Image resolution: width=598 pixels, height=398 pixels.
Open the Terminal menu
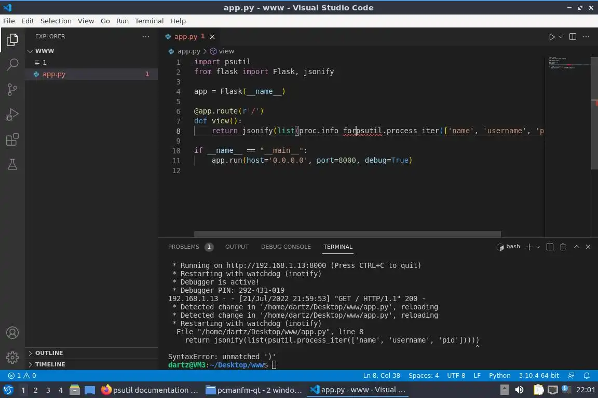pos(149,21)
